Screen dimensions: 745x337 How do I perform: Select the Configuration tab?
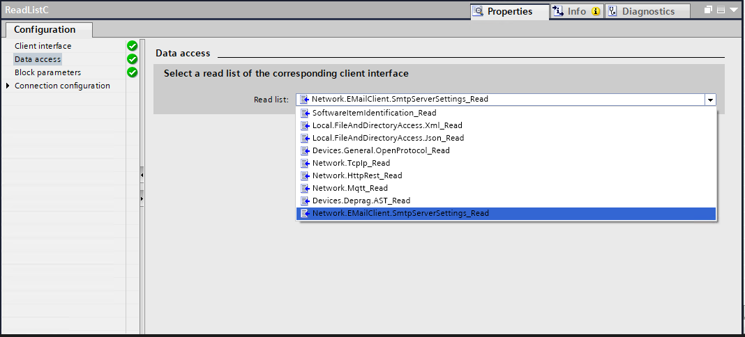coord(45,30)
